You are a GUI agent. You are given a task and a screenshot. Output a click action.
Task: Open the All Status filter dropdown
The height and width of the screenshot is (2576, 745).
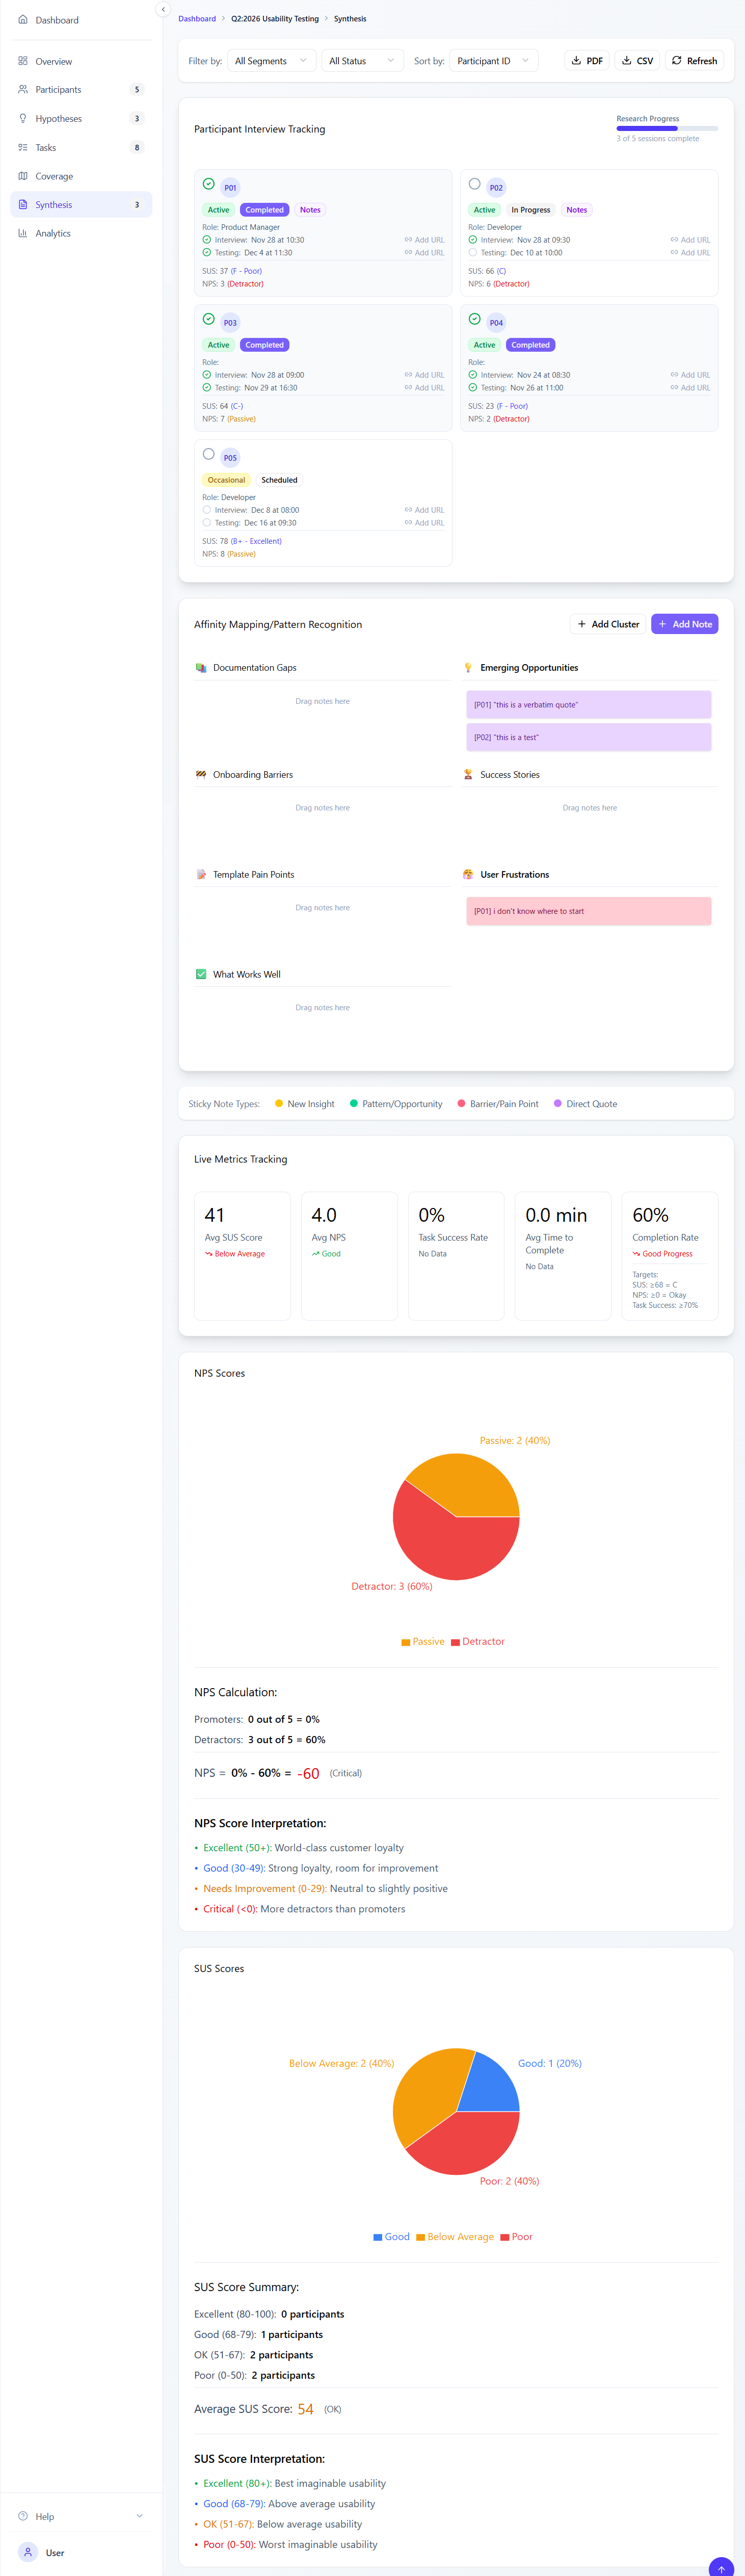(361, 61)
